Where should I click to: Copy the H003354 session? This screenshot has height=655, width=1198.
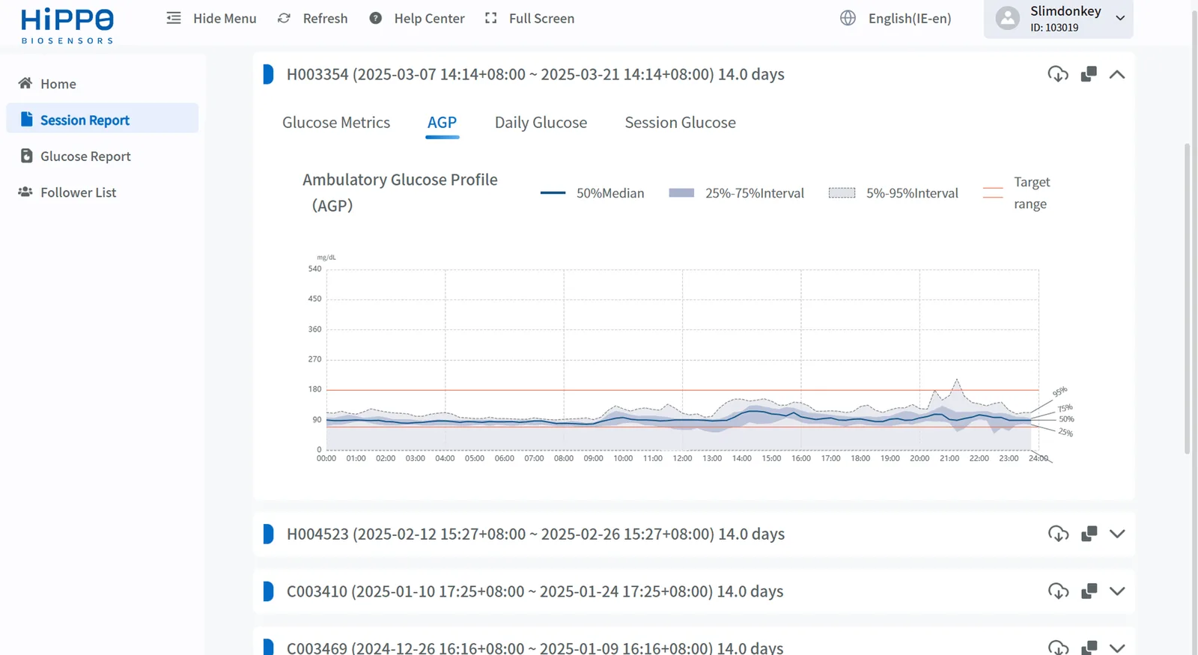click(x=1089, y=74)
